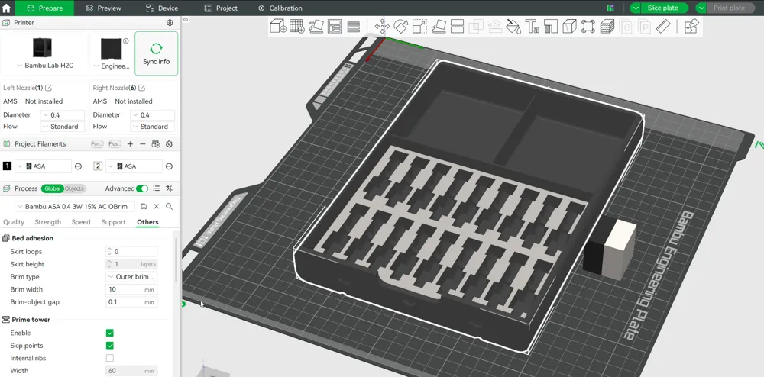Open the Bambu ASA process preset dropdown
The height and width of the screenshot is (377, 764).
pos(75,206)
